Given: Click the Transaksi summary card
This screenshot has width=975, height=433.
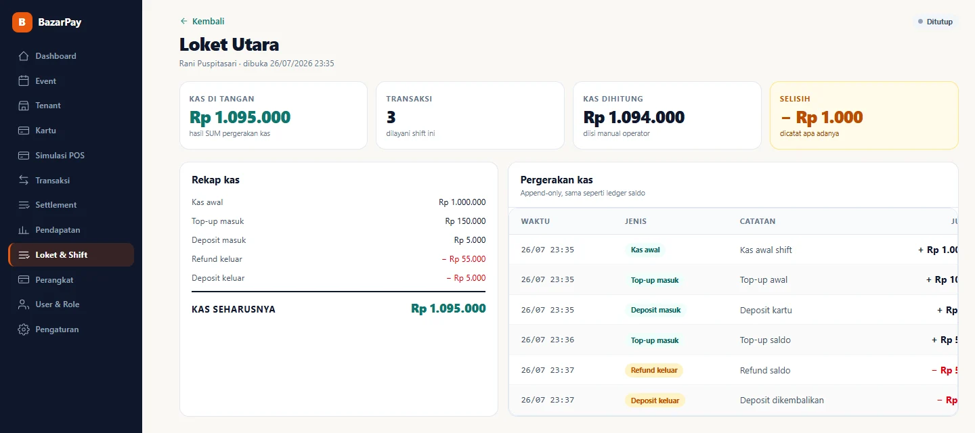Looking at the screenshot, I should 470,116.
